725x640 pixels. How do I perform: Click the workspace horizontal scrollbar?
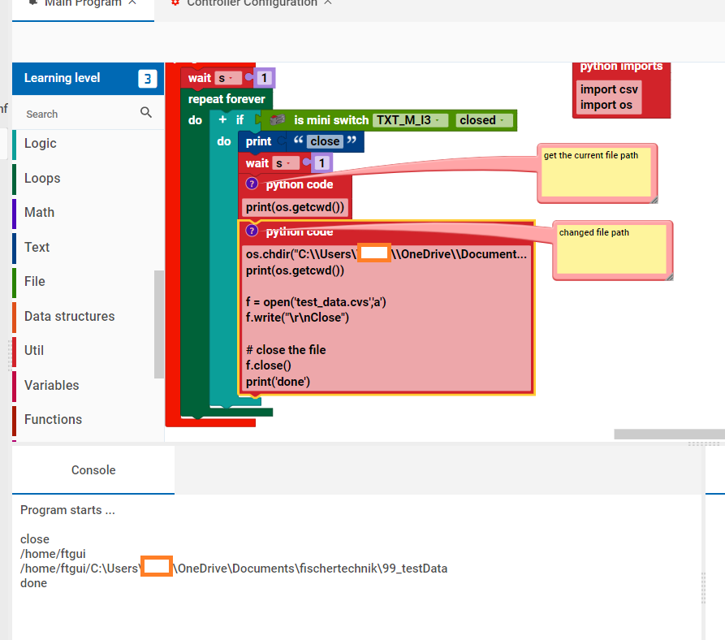pyautogui.click(x=669, y=434)
